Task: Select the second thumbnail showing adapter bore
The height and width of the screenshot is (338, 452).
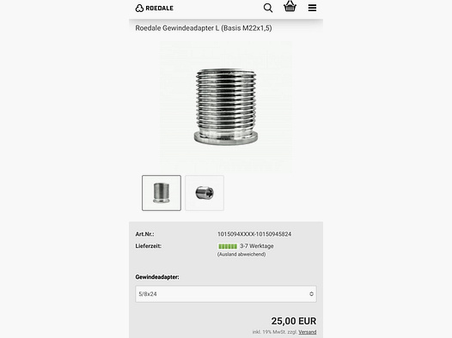Action: tap(205, 193)
